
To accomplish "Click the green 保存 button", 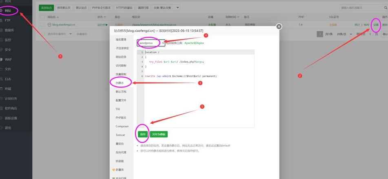I will point(143,134).
